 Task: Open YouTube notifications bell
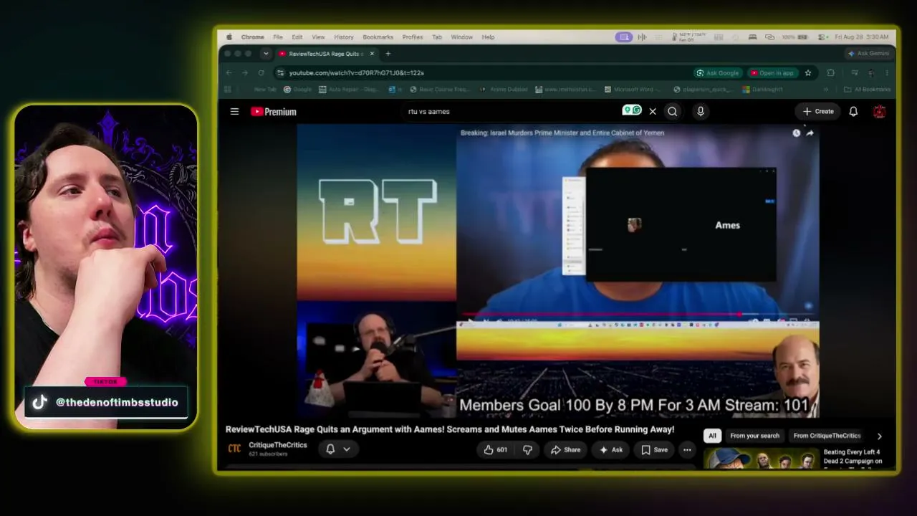[853, 111]
